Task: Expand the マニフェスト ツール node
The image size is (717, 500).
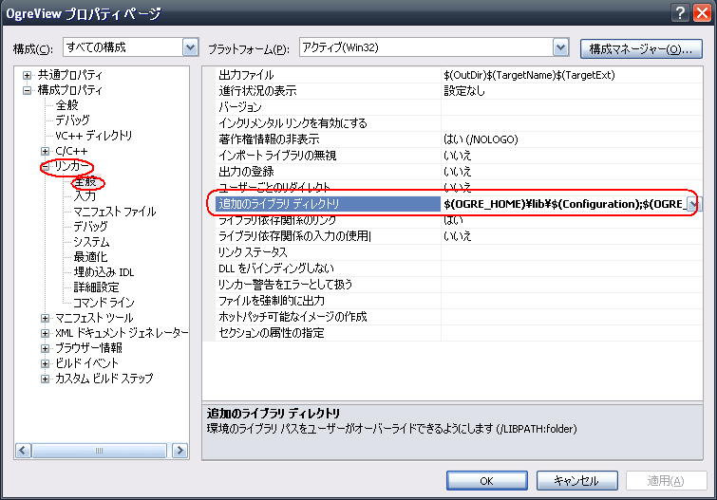Action: click(x=45, y=318)
